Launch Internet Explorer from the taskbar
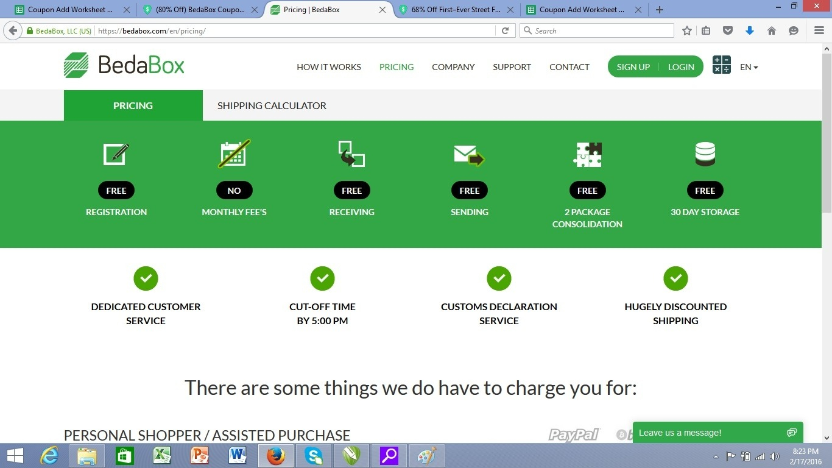832x468 pixels. [x=49, y=456]
